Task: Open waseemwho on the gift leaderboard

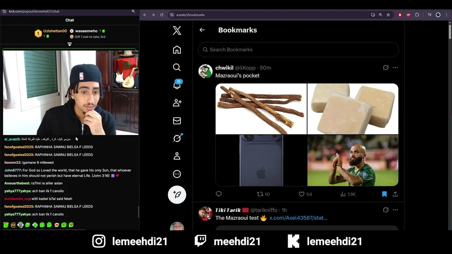Action: click(86, 31)
